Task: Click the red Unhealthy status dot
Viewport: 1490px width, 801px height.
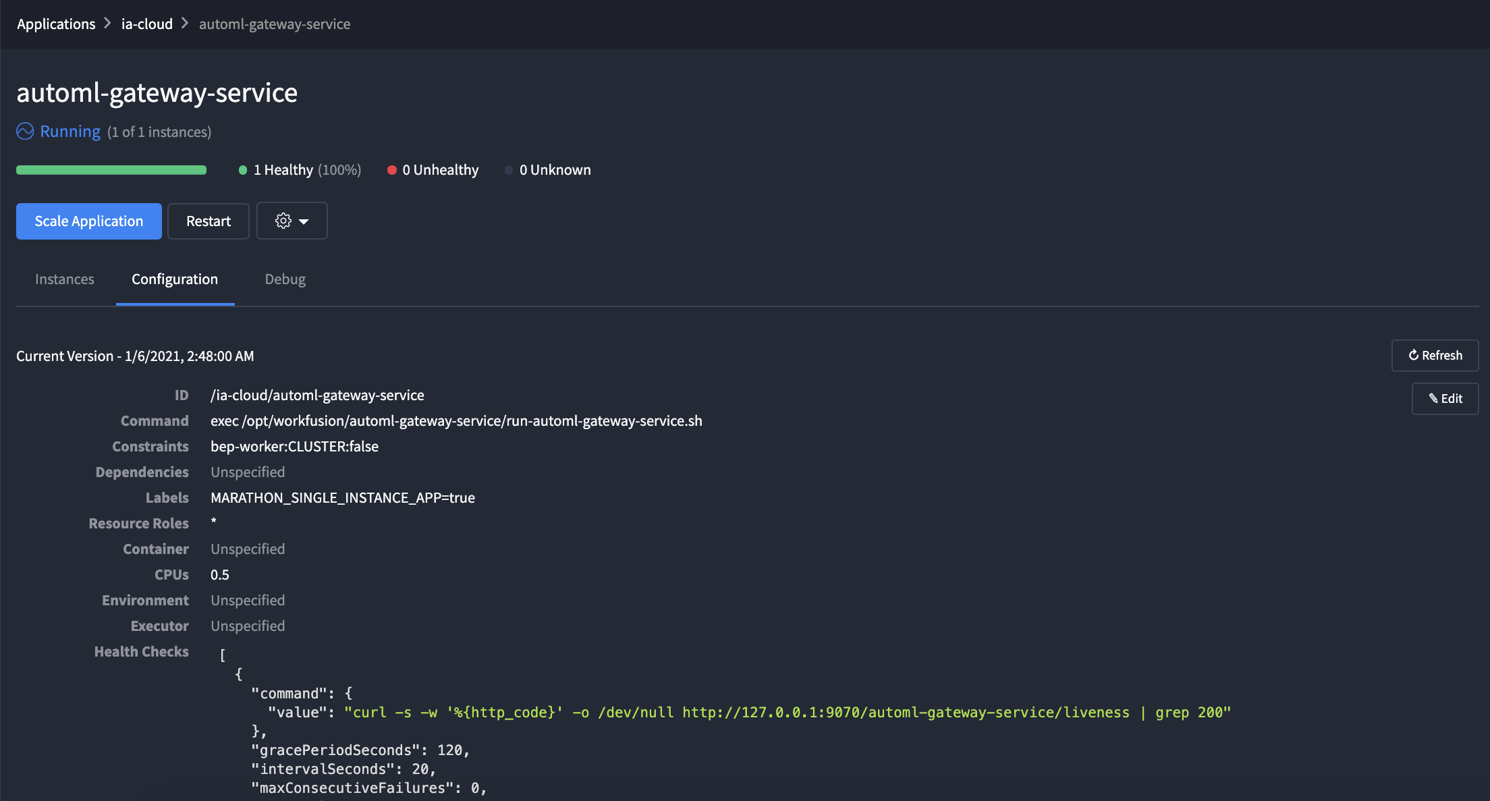Action: [x=391, y=170]
